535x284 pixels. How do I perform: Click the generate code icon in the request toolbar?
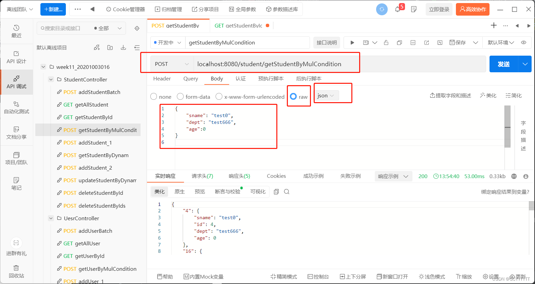[x=413, y=42]
